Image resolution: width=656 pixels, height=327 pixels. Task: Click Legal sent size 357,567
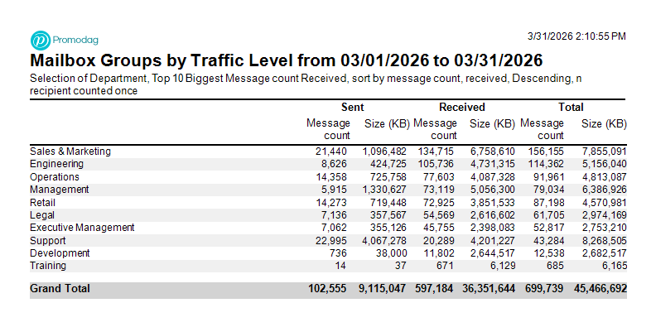click(388, 215)
